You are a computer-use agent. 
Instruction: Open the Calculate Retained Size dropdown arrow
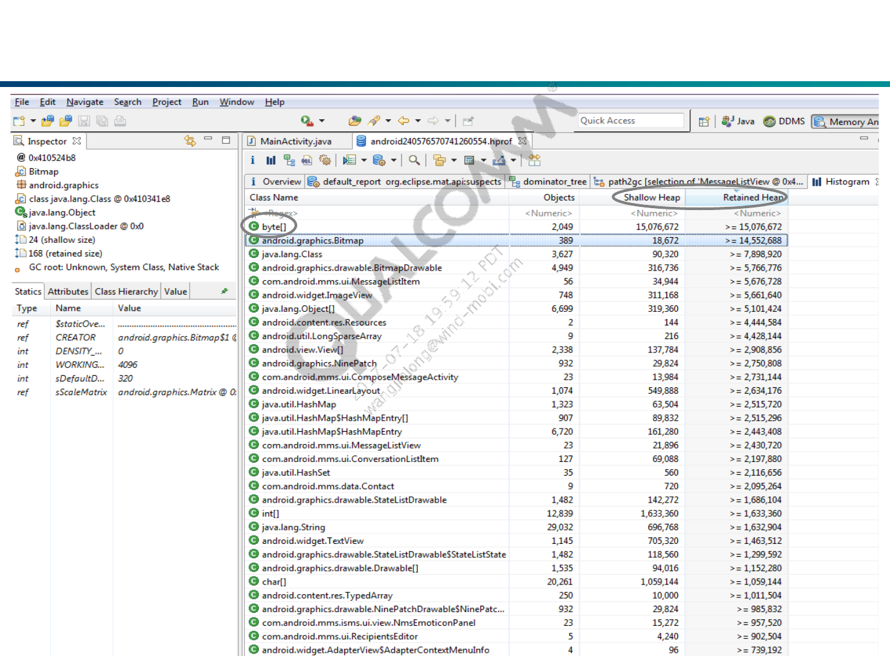coord(483,160)
